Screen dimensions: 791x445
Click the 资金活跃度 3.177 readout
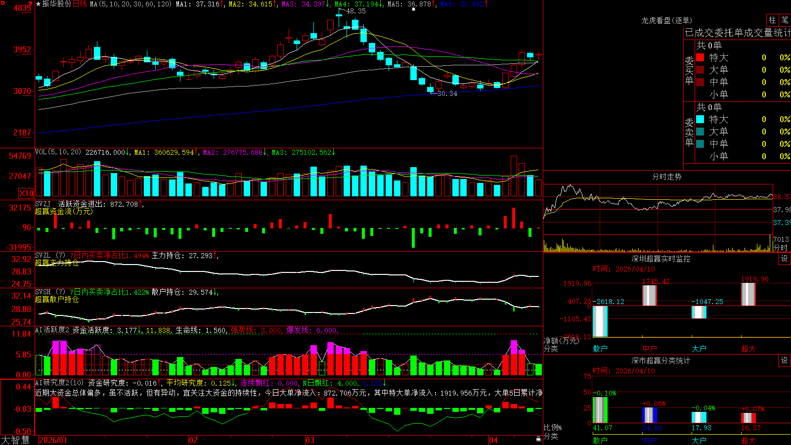(107, 330)
